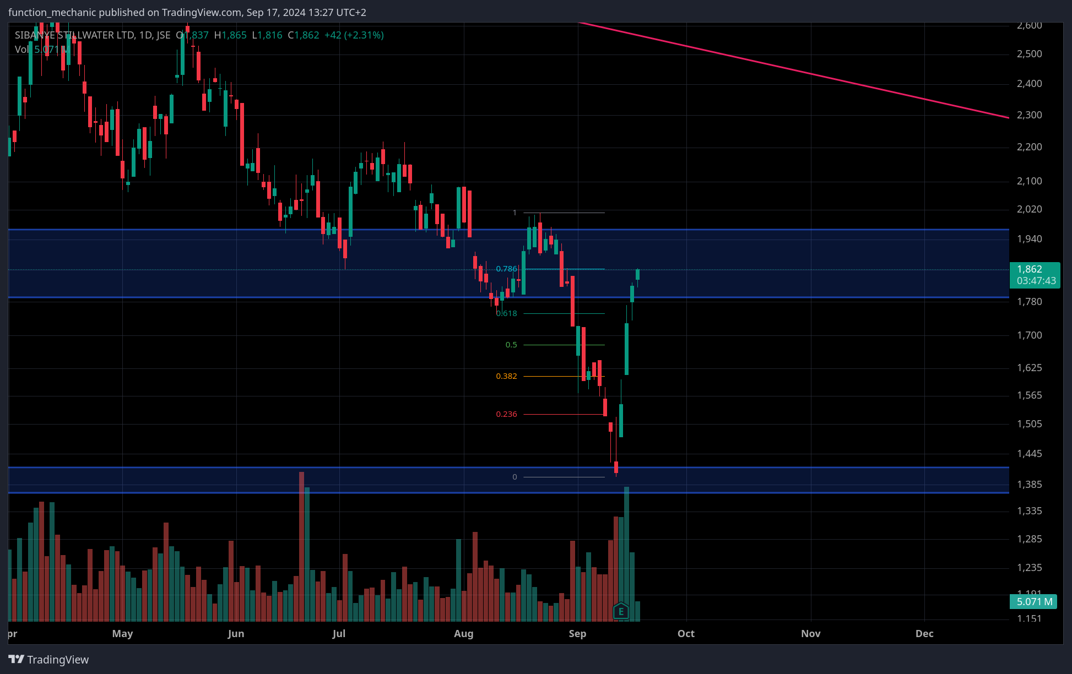Click the 1,445 price axis label
Image resolution: width=1072 pixels, height=674 pixels.
point(1029,454)
